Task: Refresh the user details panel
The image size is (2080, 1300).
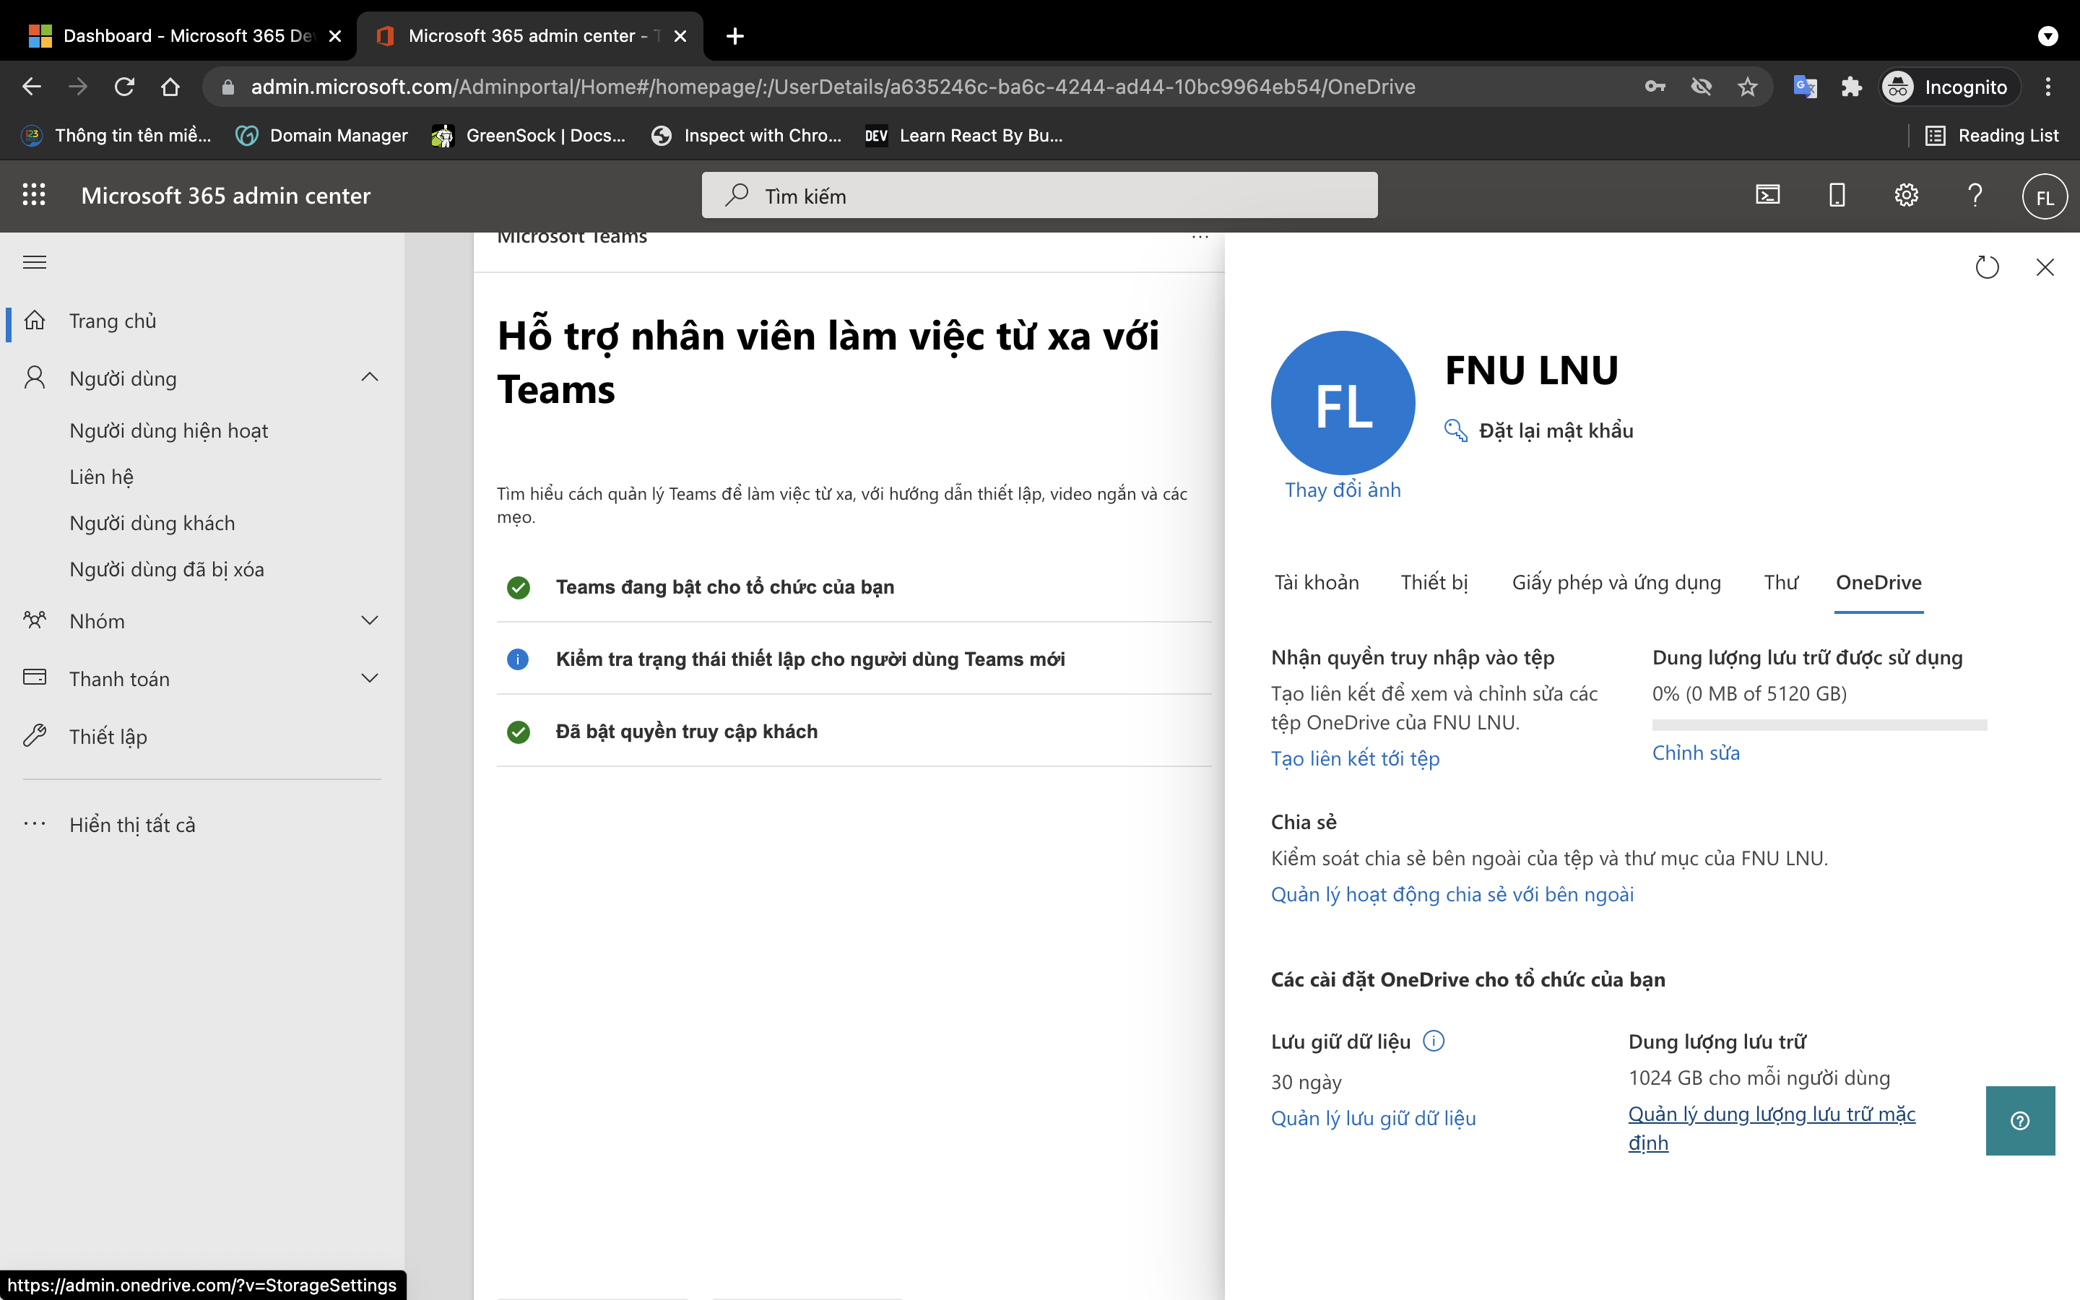Action: pyautogui.click(x=1987, y=266)
